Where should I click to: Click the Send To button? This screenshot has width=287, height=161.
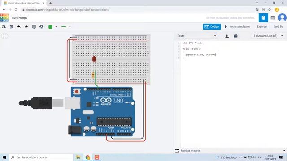click(278, 27)
